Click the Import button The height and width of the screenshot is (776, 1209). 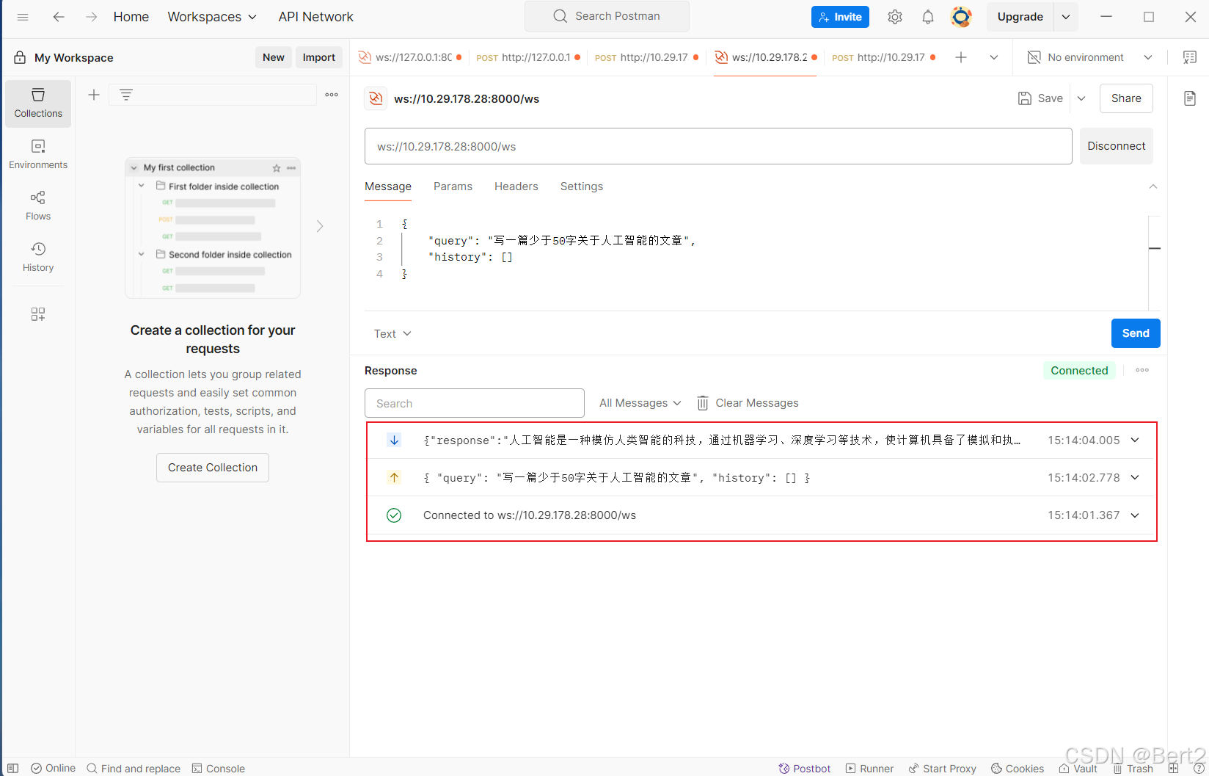click(319, 57)
